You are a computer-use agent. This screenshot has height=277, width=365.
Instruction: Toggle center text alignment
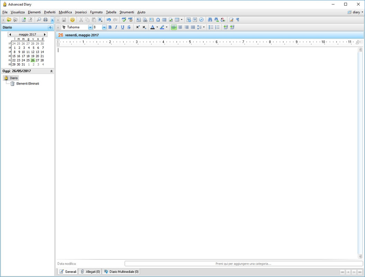[180, 27]
